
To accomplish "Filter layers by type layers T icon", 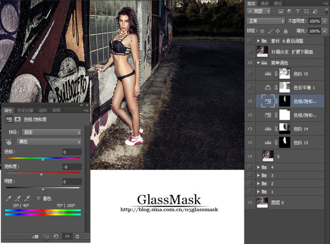I will point(297,11).
